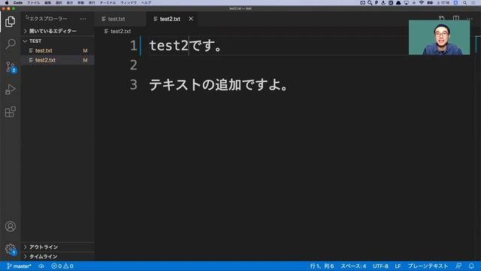This screenshot has height=271, width=481.
Task: Click M status badge beside test2.txt
Action: 85,60
